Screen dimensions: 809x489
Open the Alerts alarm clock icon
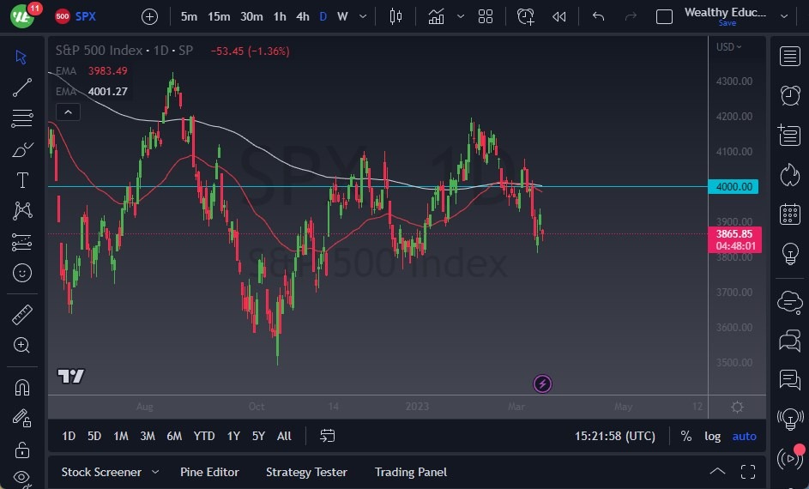pos(789,95)
